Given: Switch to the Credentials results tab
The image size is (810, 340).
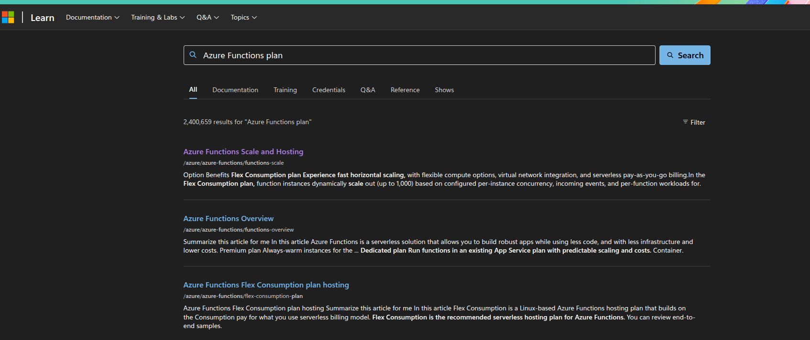Looking at the screenshot, I should (x=328, y=90).
